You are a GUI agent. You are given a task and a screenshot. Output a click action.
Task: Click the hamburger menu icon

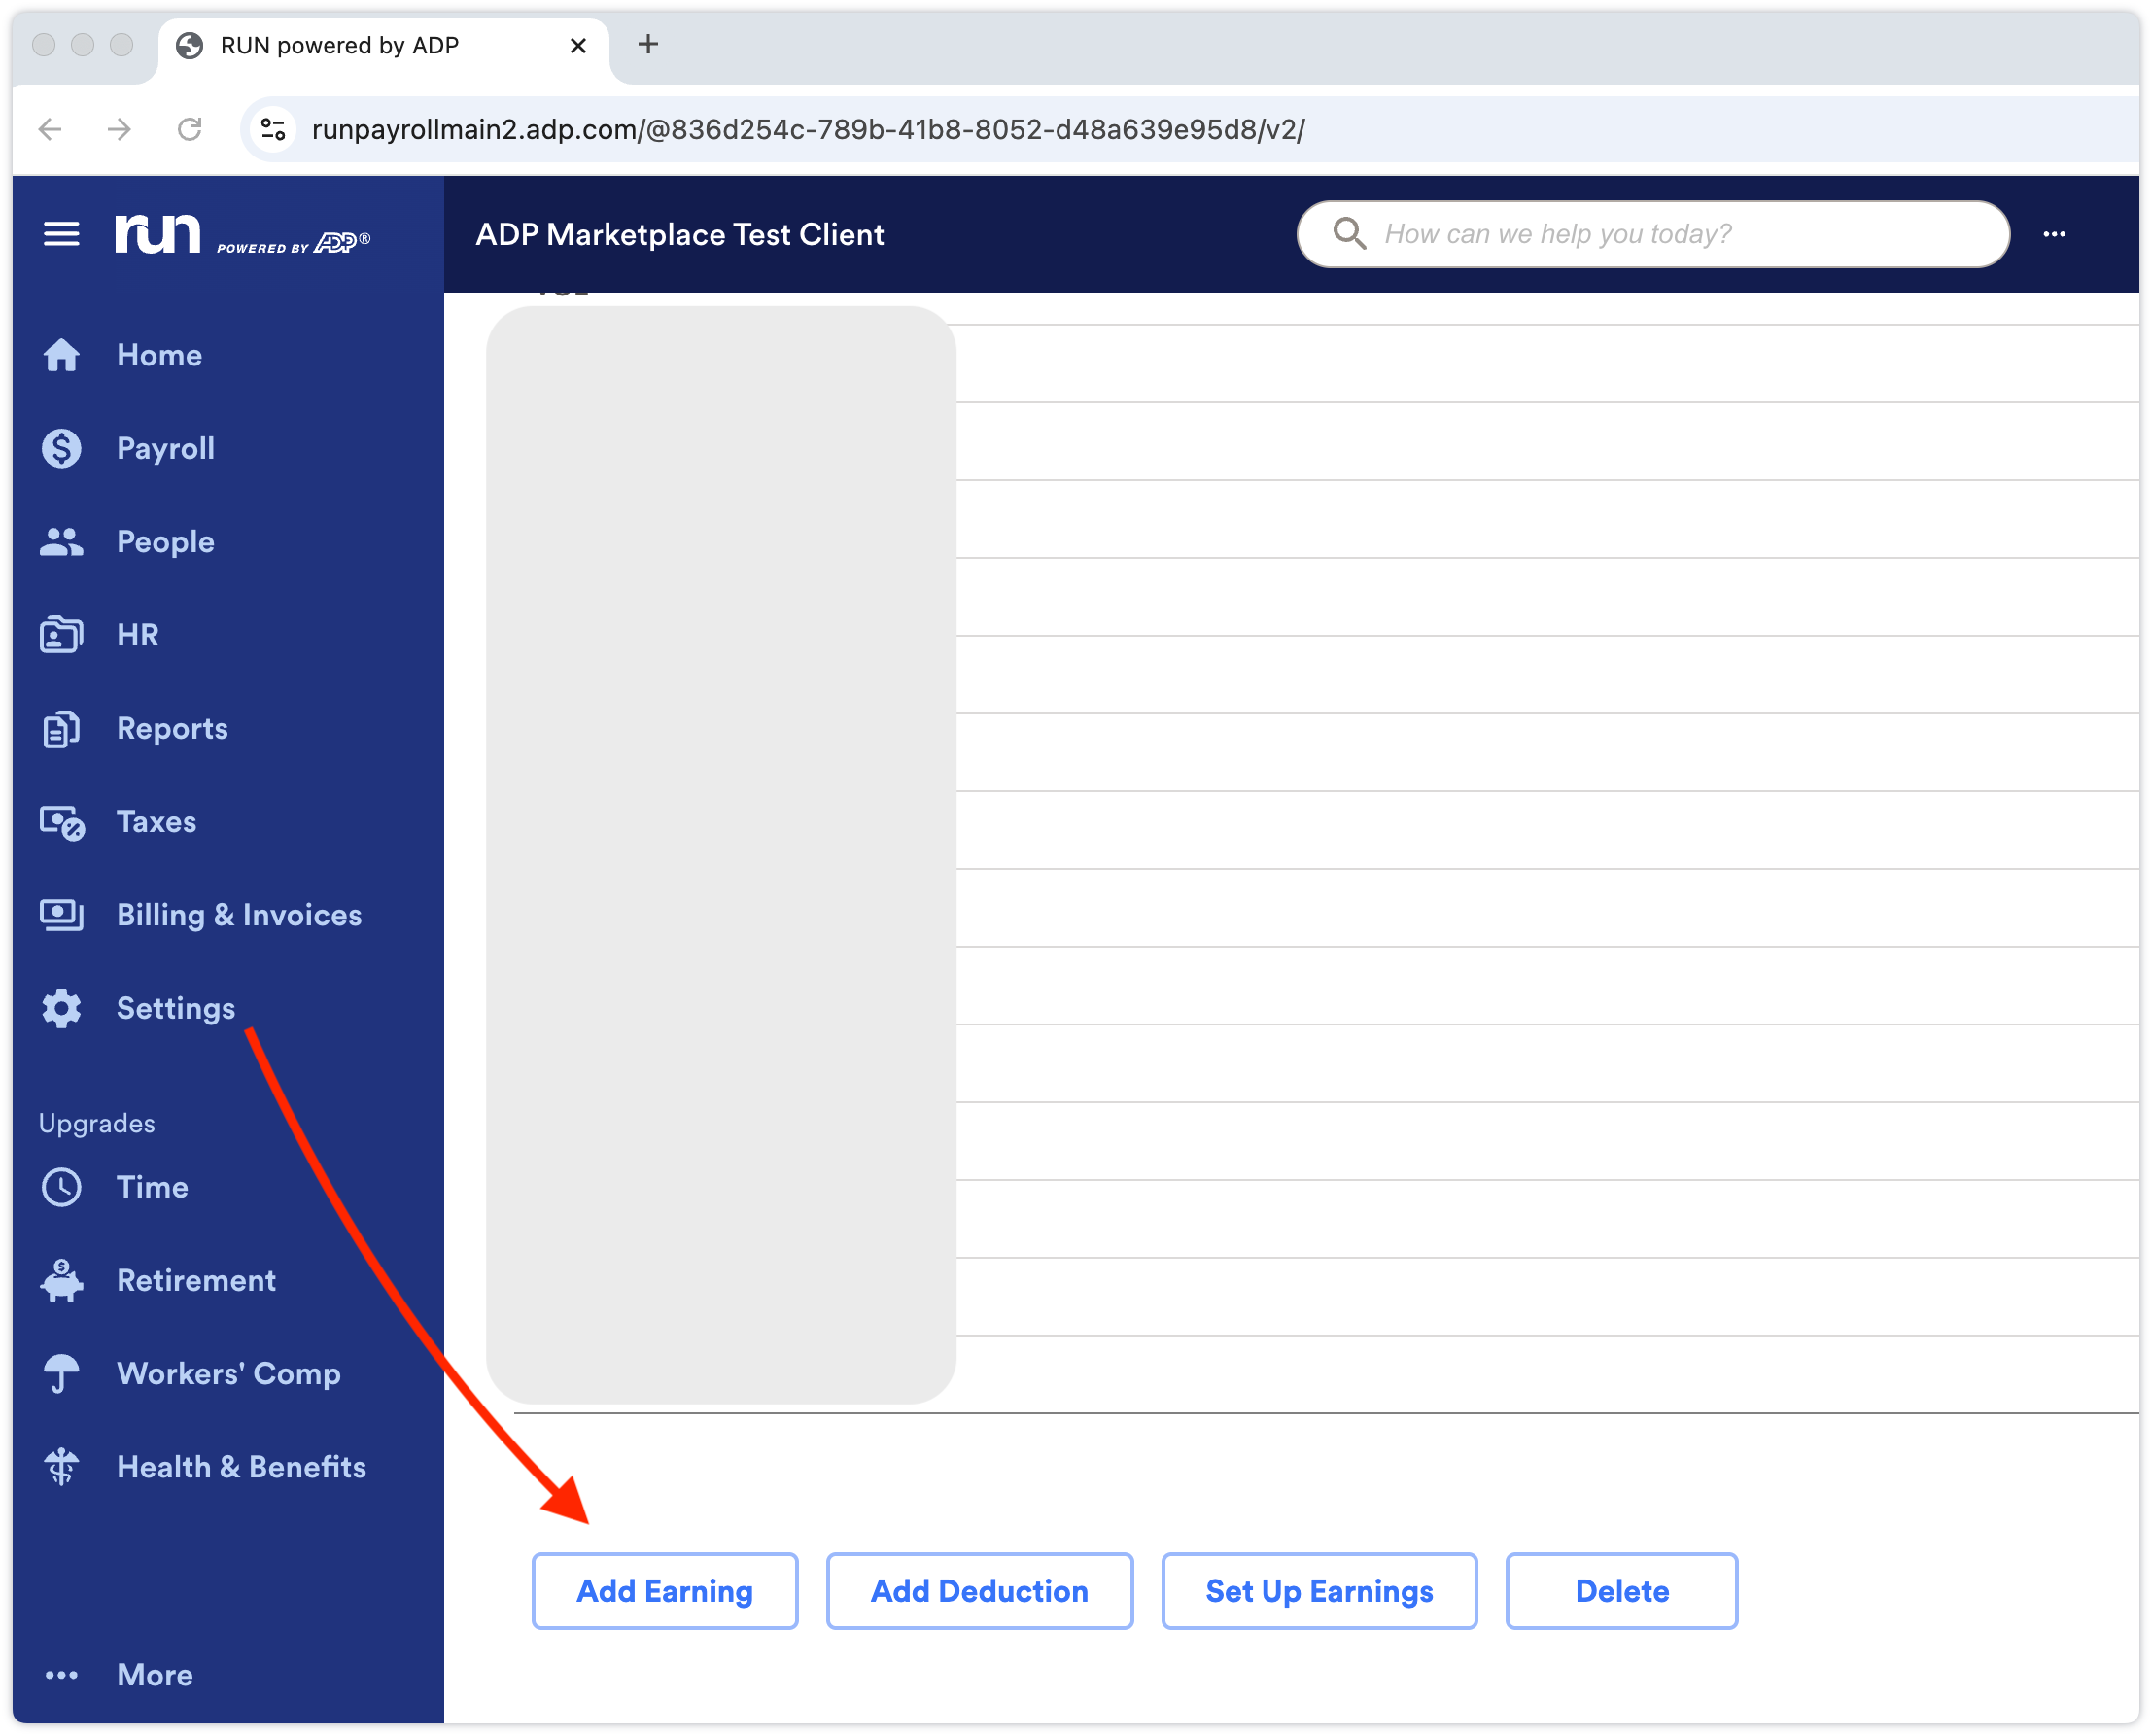[x=61, y=234]
